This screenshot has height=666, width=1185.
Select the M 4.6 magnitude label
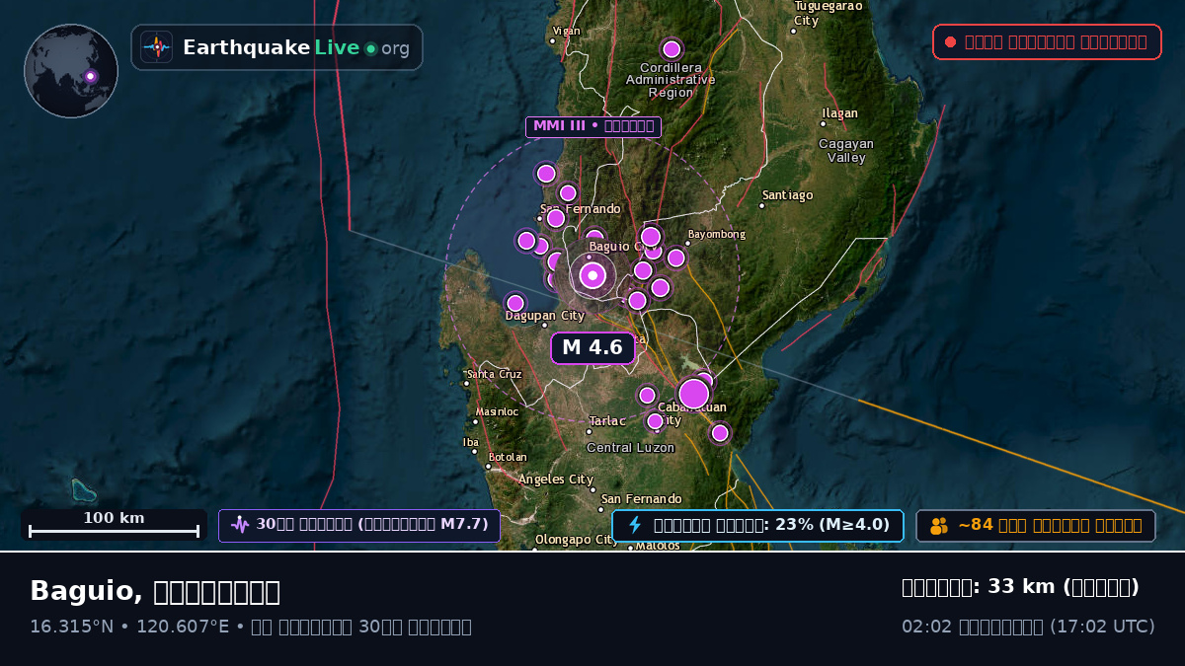point(592,347)
